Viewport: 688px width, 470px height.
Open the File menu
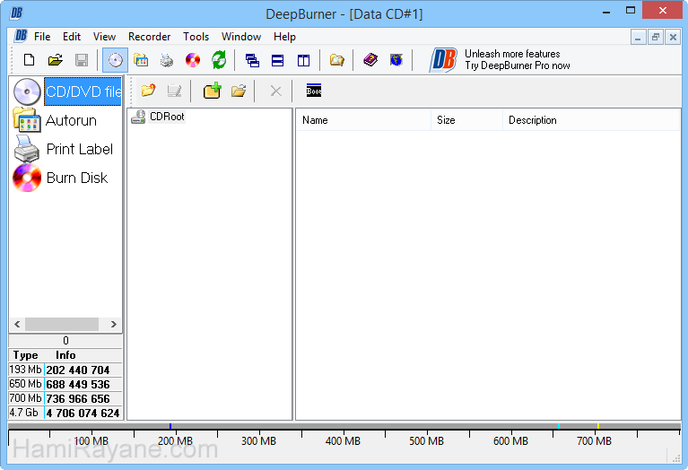pyautogui.click(x=42, y=37)
